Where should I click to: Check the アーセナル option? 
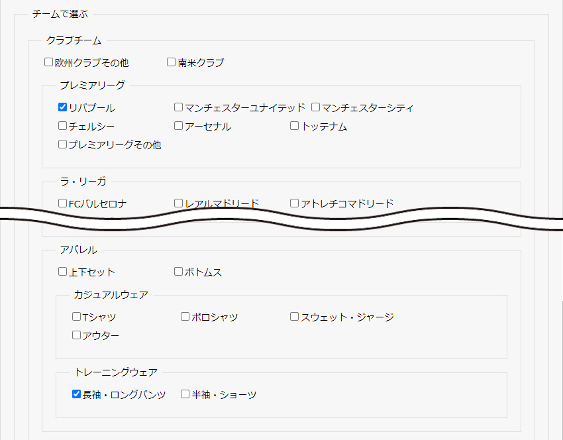point(178,126)
